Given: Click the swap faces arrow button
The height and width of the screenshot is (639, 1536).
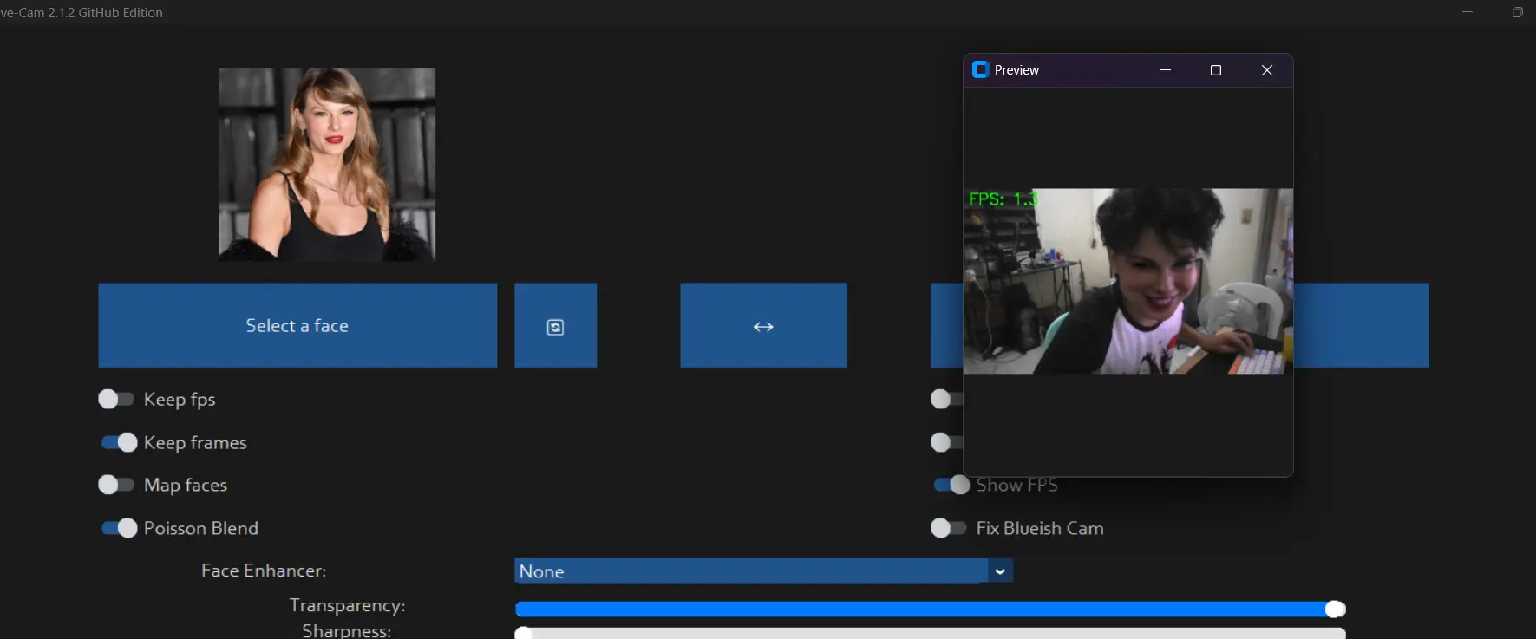Looking at the screenshot, I should click(763, 325).
